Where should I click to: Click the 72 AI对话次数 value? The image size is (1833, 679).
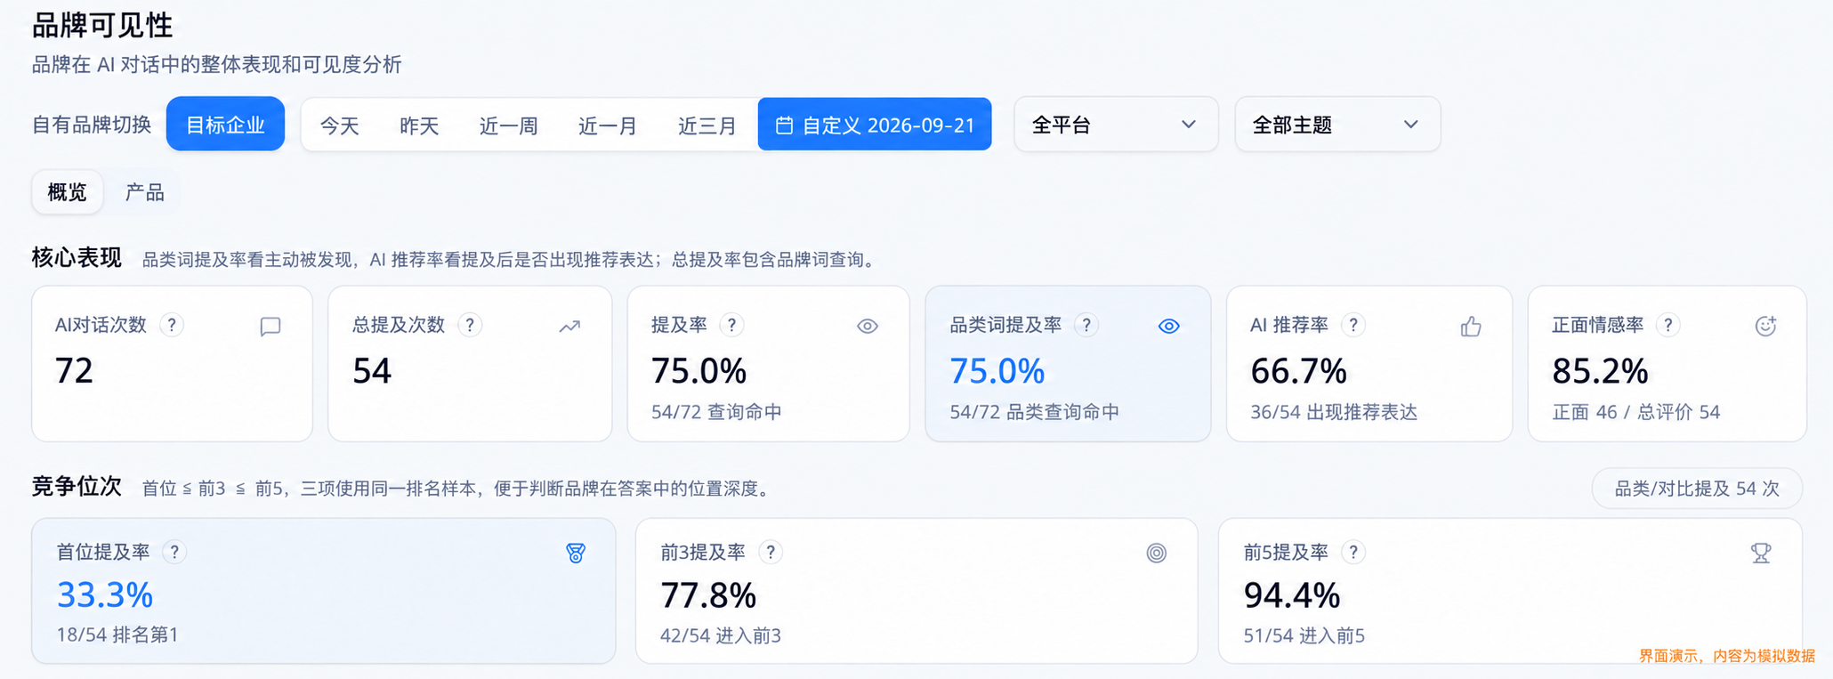coord(74,370)
